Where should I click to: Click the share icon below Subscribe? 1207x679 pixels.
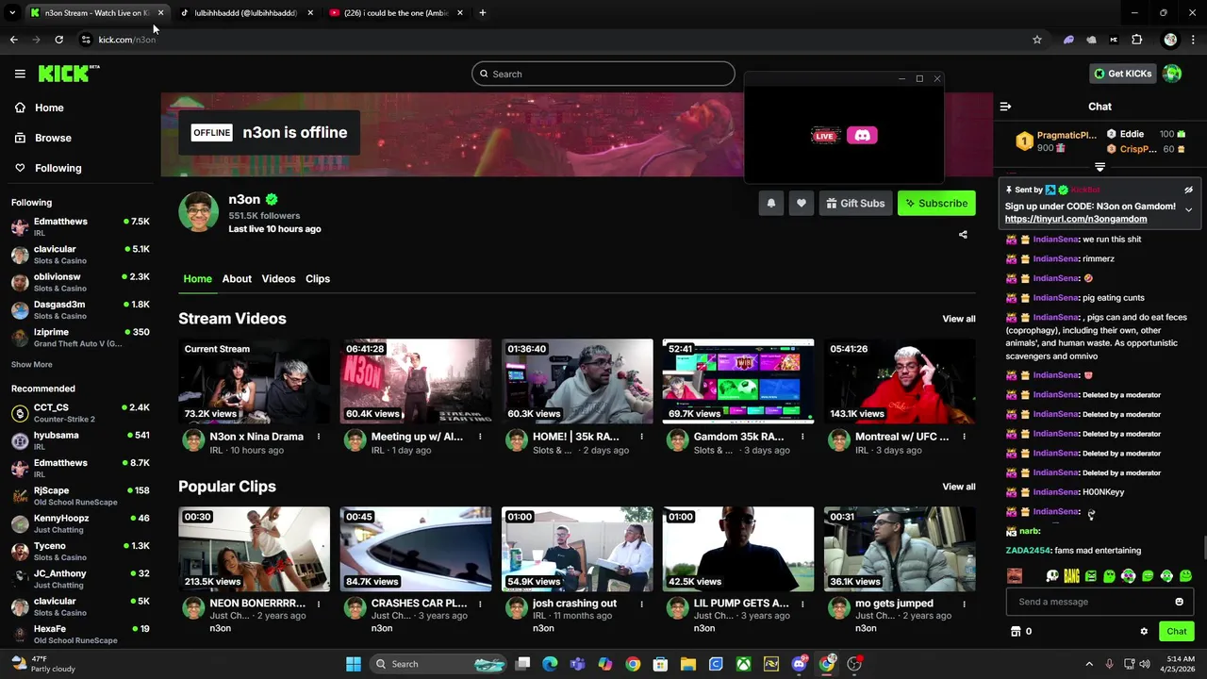click(x=963, y=235)
